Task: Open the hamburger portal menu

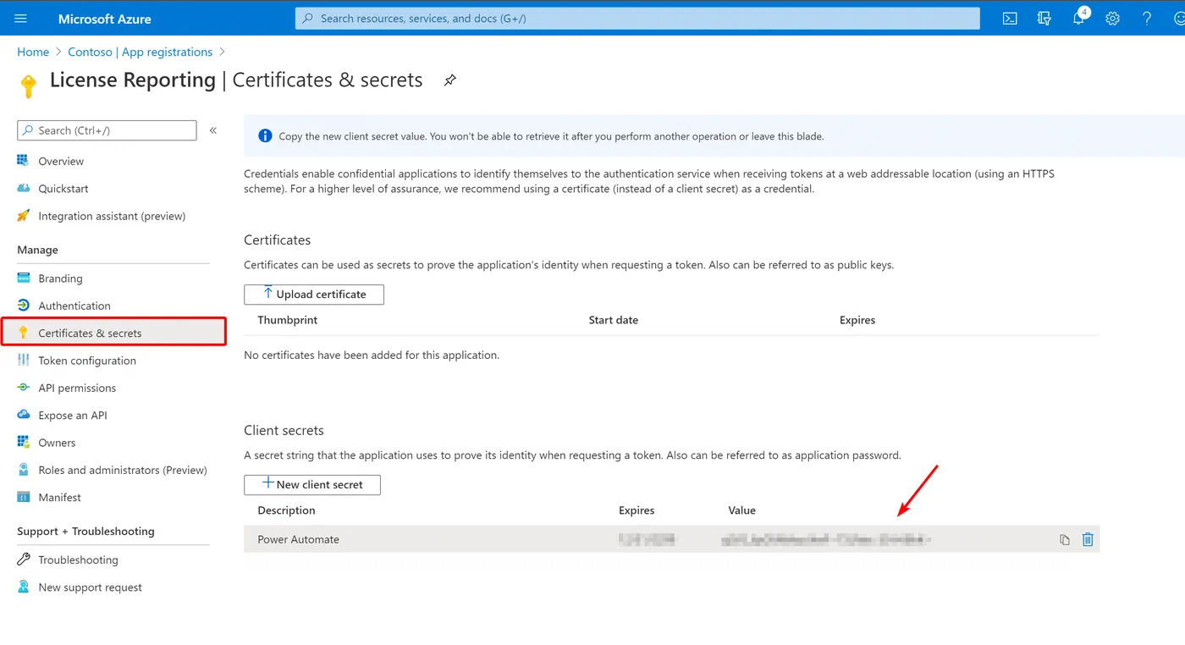Action: (x=21, y=18)
